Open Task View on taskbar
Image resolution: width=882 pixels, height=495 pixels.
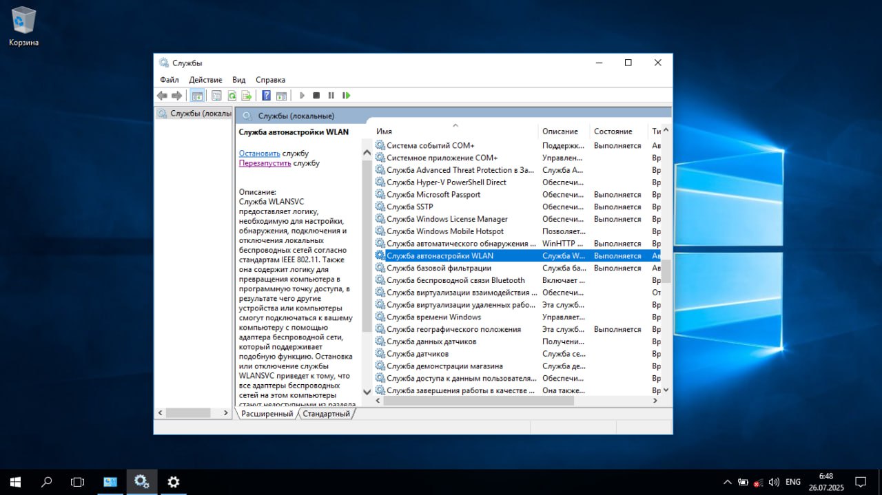coord(78,482)
